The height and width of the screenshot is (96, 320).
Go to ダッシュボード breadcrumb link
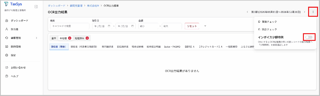(x=57, y=5)
